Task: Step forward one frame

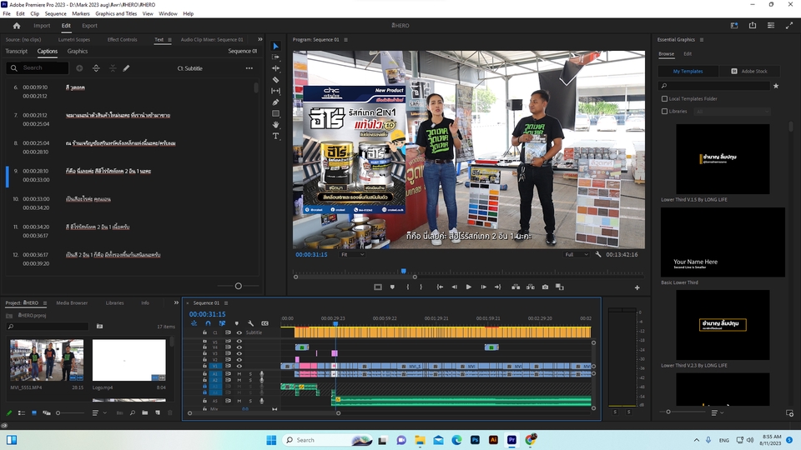Action: tap(483, 287)
